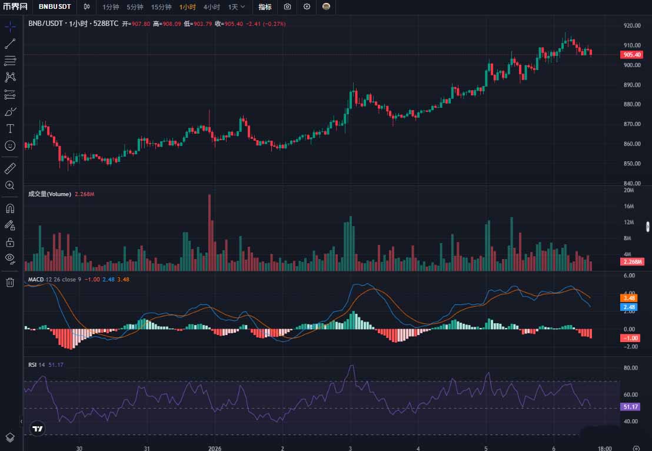
Task: Toggle drawings visibility with eye icon
Action: (x=9, y=259)
